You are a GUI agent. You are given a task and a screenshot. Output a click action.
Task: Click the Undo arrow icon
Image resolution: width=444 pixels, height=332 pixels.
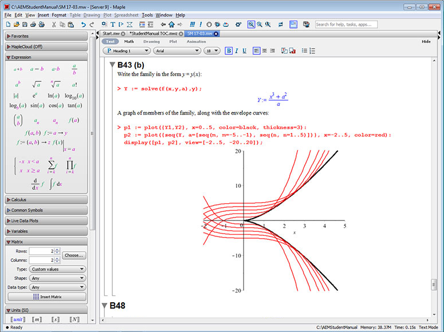point(84,25)
